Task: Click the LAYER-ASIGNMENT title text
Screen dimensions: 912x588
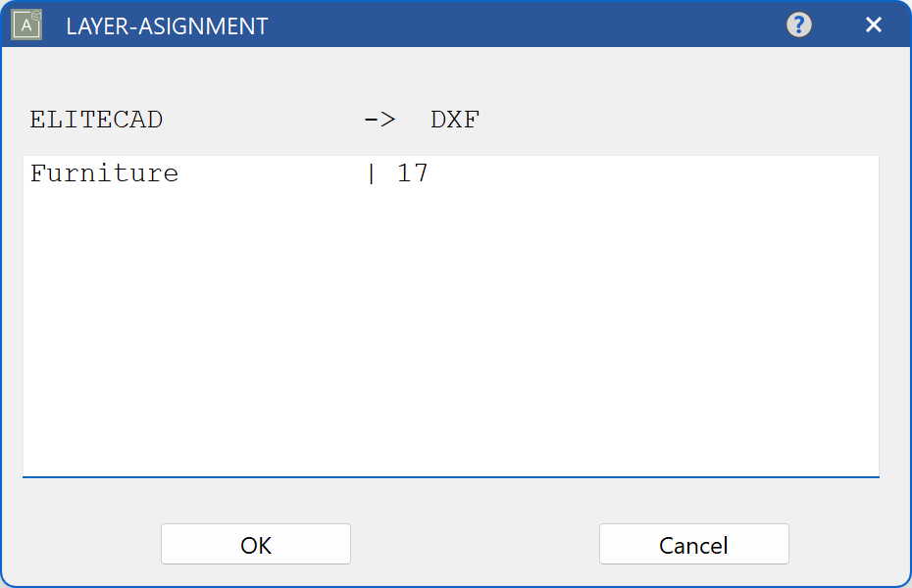Action: point(166,26)
